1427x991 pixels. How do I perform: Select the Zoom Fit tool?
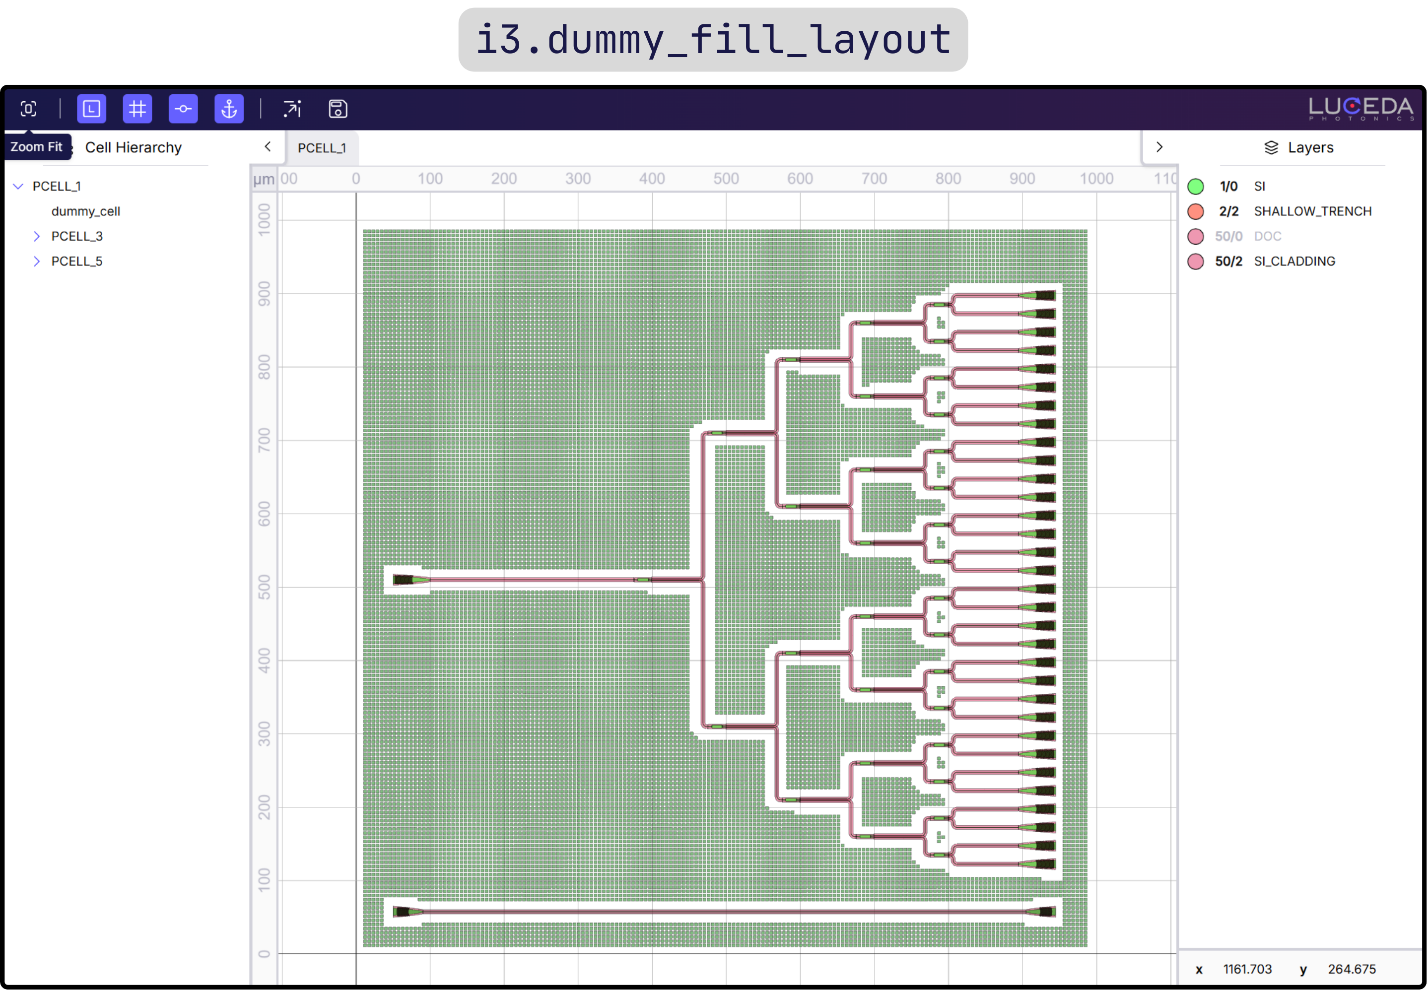tap(29, 108)
